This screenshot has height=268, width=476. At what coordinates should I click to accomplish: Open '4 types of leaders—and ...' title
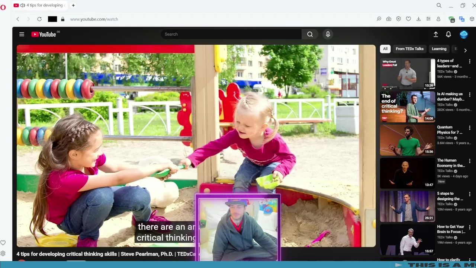point(449,63)
